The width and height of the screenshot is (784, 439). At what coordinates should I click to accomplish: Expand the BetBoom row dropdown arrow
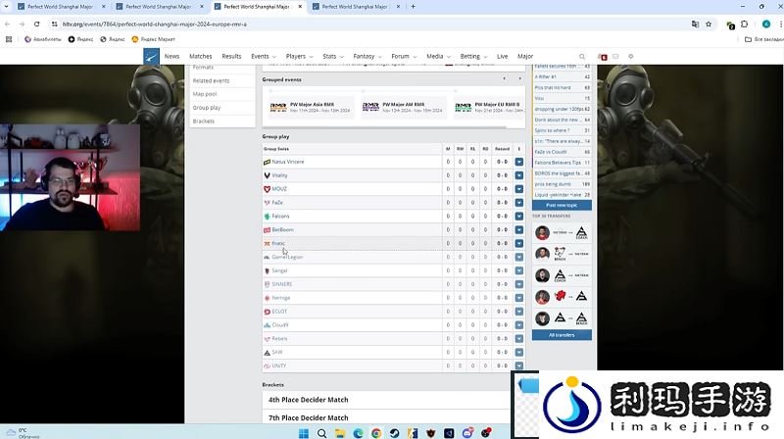coord(518,229)
